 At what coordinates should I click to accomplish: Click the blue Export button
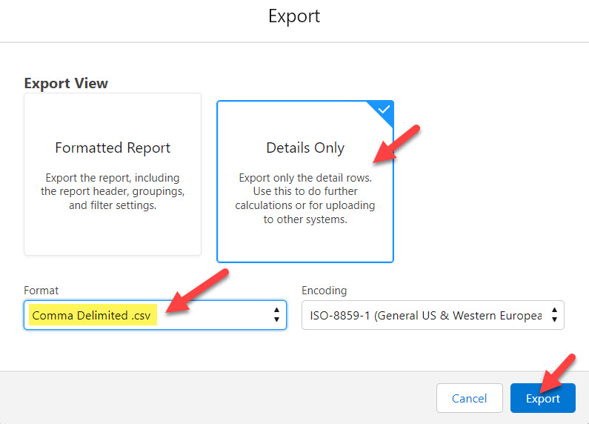click(x=542, y=398)
